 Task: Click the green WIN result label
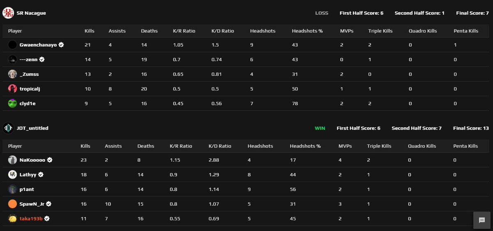point(320,128)
